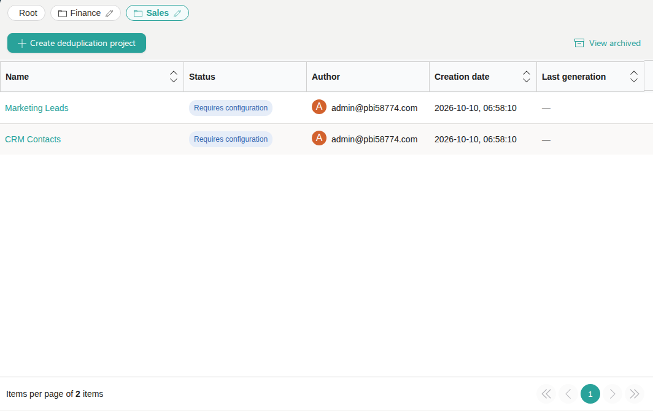
Task: Click the pencil edit icon on Sales folder
Action: pos(177,13)
